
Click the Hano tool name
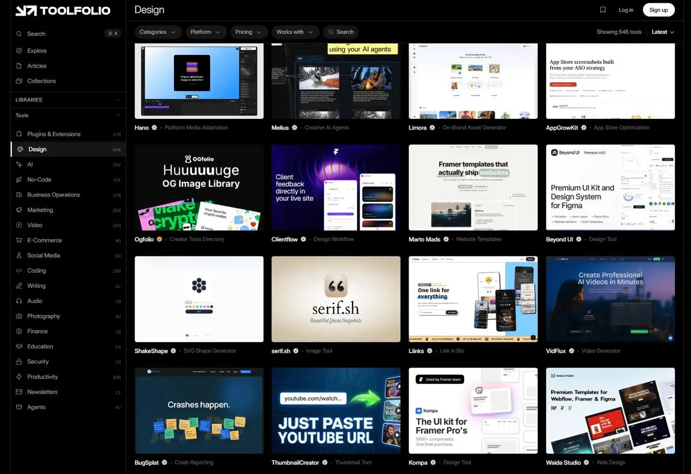(x=141, y=128)
